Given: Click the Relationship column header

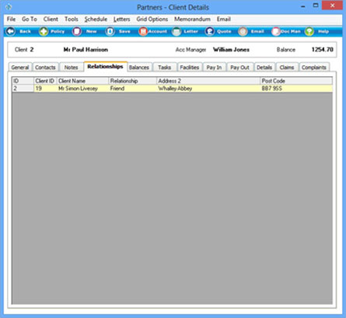Looking at the screenshot, I should (x=132, y=81).
